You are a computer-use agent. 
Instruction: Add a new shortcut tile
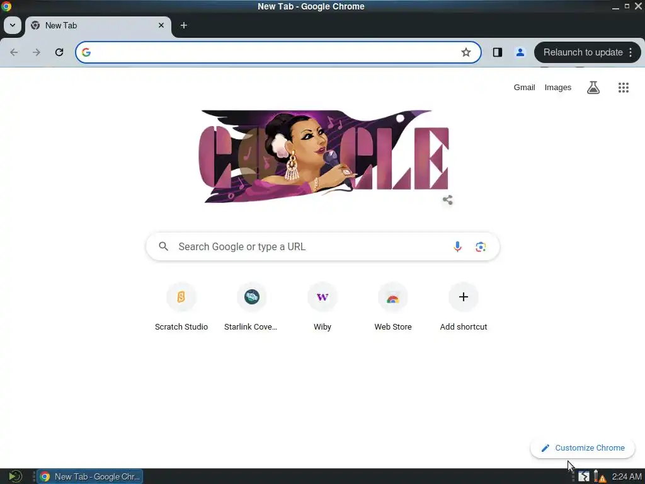pos(463,308)
